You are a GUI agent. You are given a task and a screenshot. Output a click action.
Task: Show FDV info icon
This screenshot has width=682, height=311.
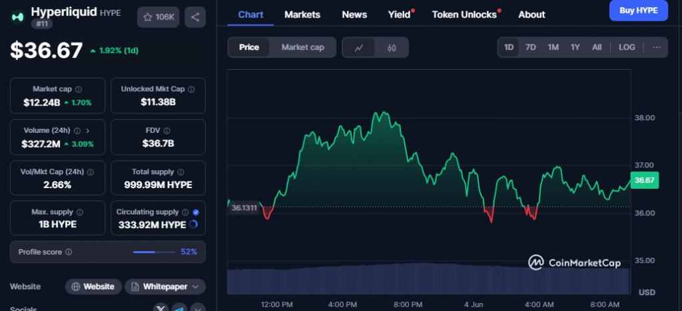(x=167, y=130)
